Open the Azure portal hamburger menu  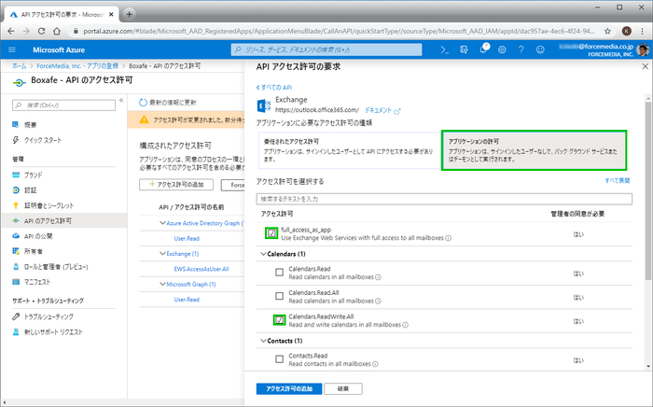click(12, 49)
